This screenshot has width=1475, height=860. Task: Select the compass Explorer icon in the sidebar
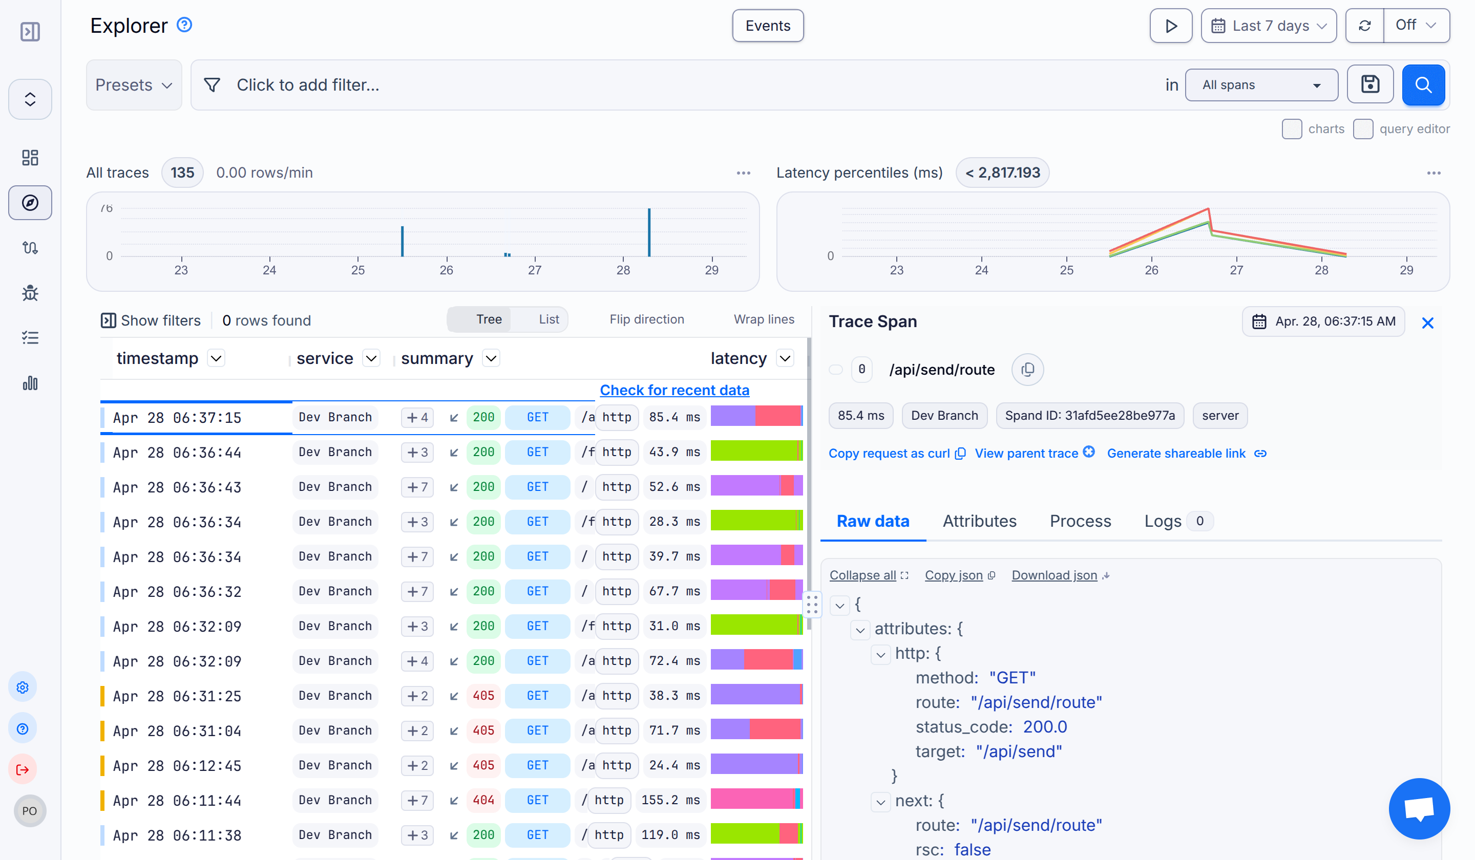click(x=30, y=202)
